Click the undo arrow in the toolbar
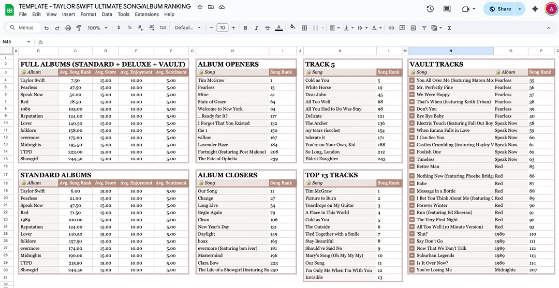 (x=47, y=28)
